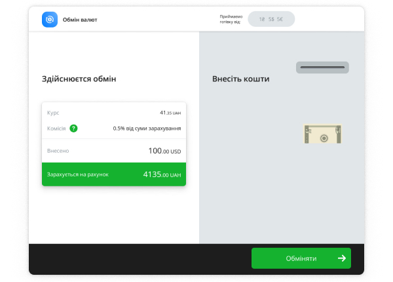The height and width of the screenshot is (282, 393).
Task: Click the Курс row label
Action: (x=53, y=113)
